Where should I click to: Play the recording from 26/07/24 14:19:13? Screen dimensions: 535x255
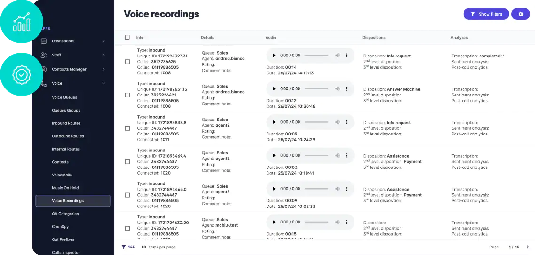point(274,56)
